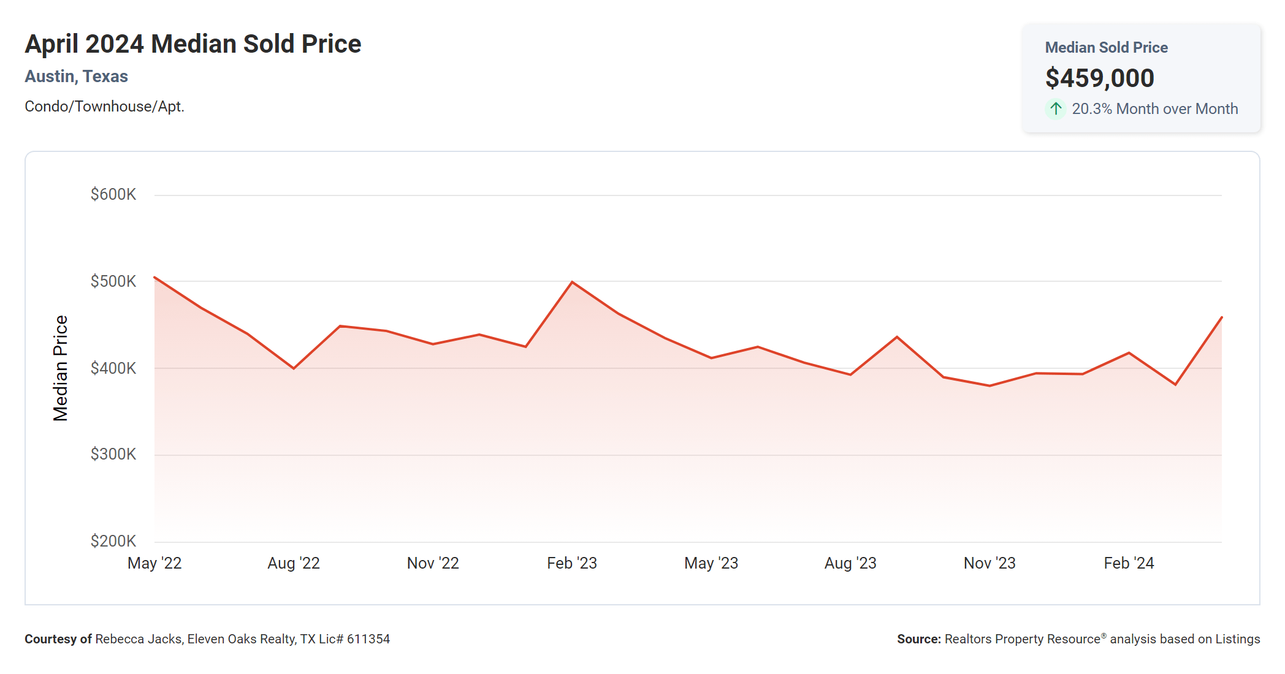Click the Nov '22 x-axis label
This screenshot has width=1285, height=674.
433,563
